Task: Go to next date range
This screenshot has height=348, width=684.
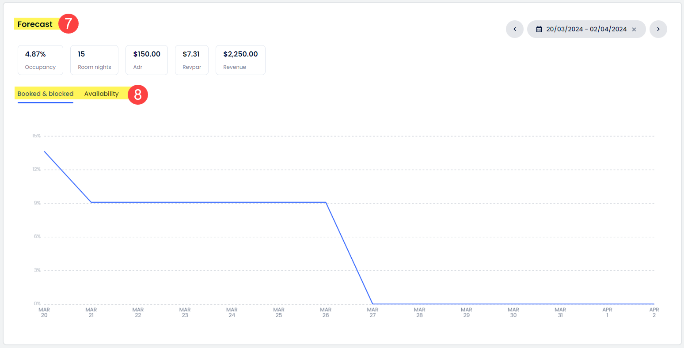Action: click(658, 29)
